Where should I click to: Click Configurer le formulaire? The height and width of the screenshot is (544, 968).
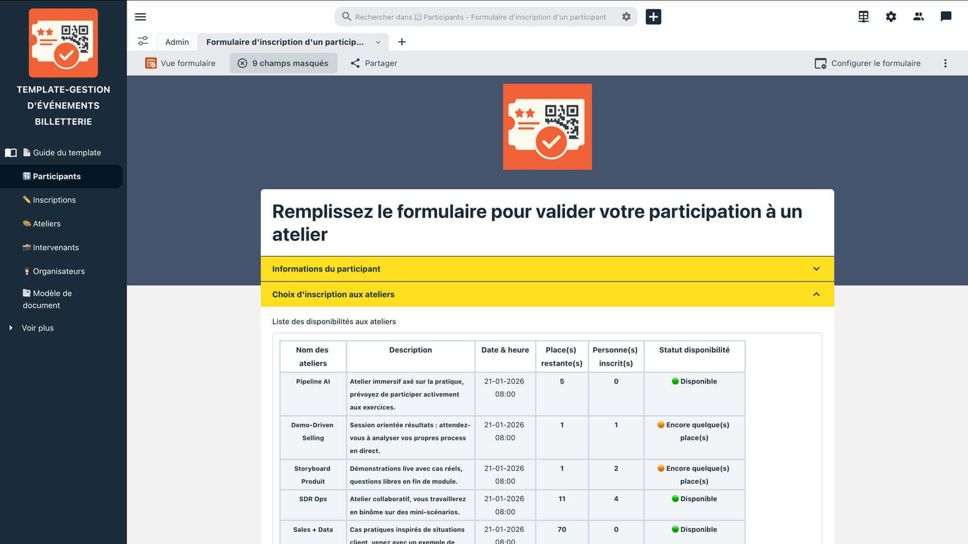click(867, 63)
